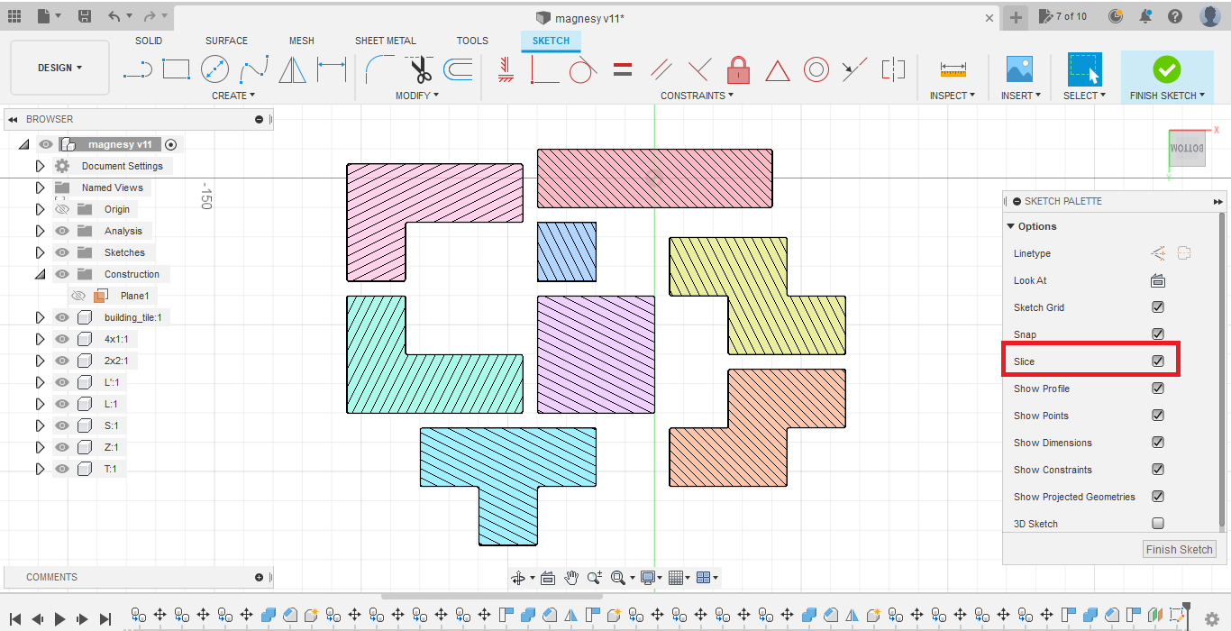Undo the last action
This screenshot has width=1231, height=631.
pos(114,16)
